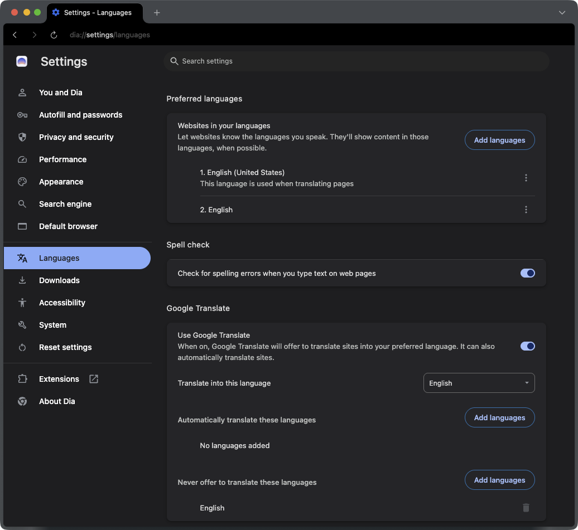The image size is (578, 530).
Task: Open more options for English (United States)
Action: point(526,178)
